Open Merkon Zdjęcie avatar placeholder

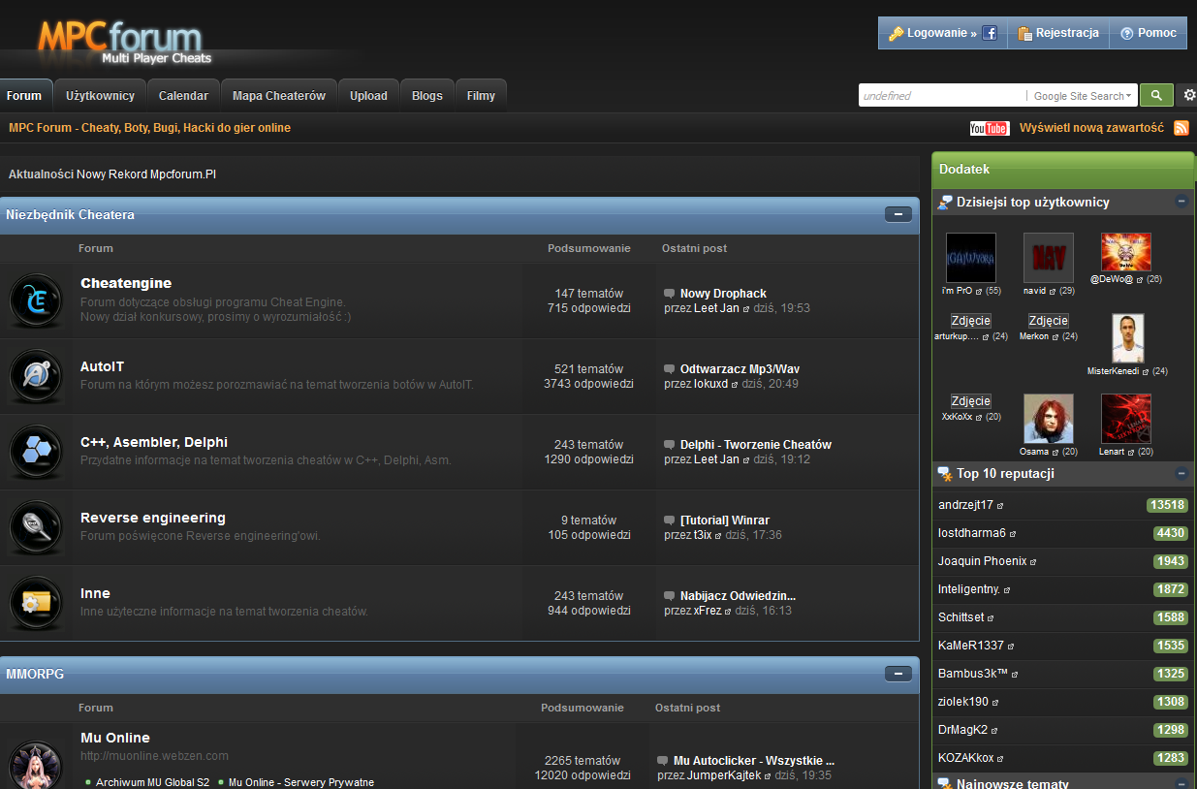1048,321
